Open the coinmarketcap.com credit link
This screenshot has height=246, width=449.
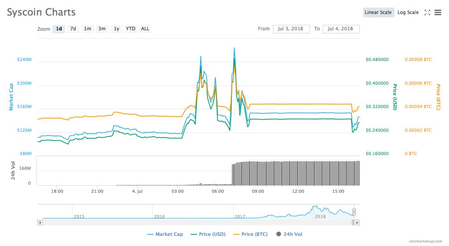[426, 241]
